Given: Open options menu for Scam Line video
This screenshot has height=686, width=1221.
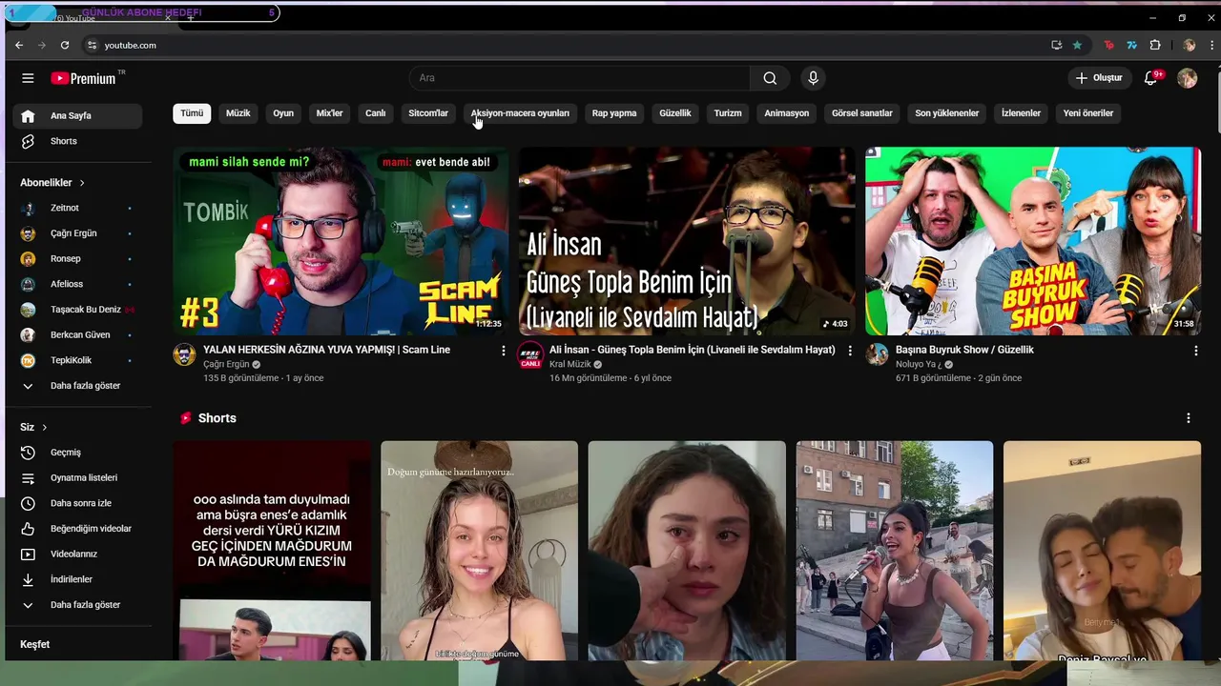Looking at the screenshot, I should click(x=504, y=351).
